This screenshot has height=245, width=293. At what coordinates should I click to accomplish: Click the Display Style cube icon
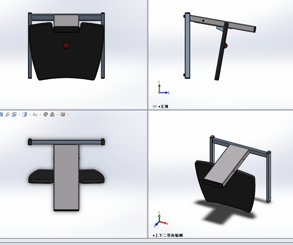(25, 114)
